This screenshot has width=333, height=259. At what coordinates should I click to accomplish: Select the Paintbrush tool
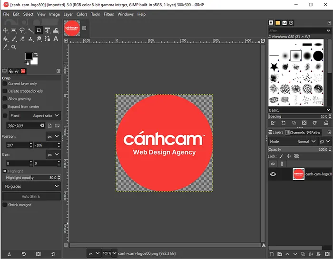[x=14, y=39]
